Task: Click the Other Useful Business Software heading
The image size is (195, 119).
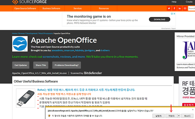Action: coord(36,81)
